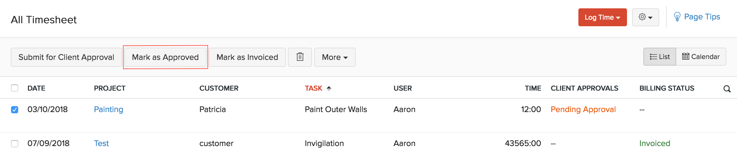
Task: Open the More actions dropdown
Action: coord(335,57)
